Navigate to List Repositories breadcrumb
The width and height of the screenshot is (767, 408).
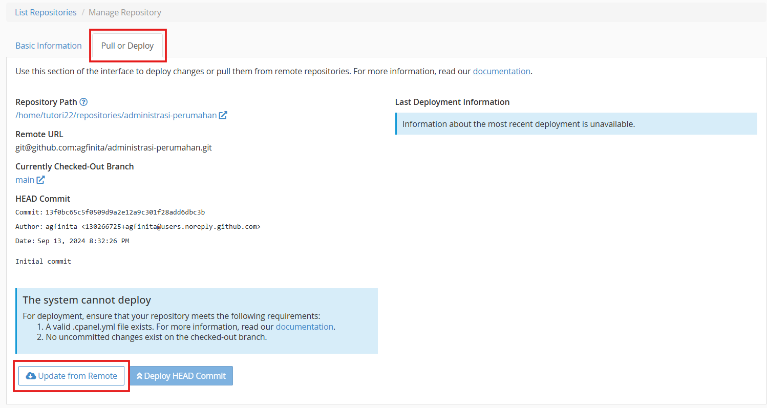coord(45,12)
